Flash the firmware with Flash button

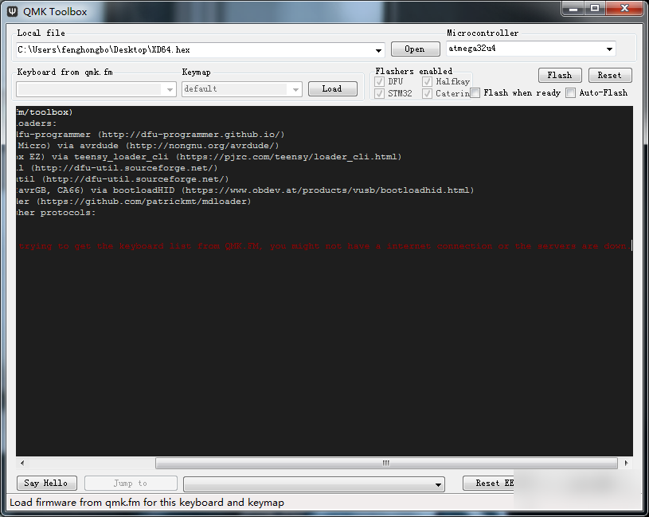pos(560,75)
